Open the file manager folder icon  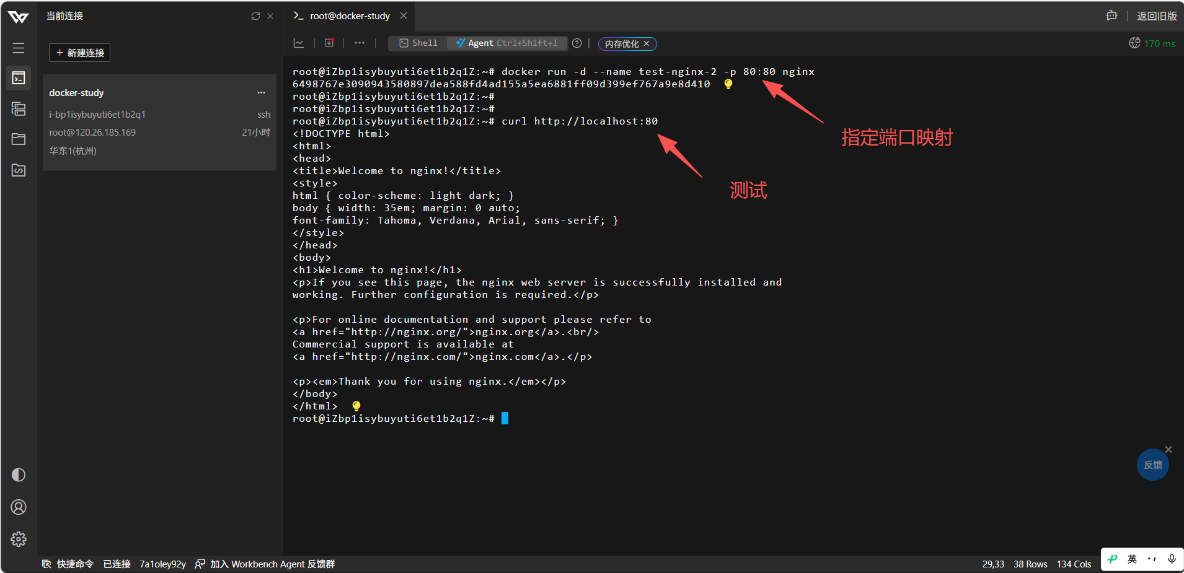(19, 139)
